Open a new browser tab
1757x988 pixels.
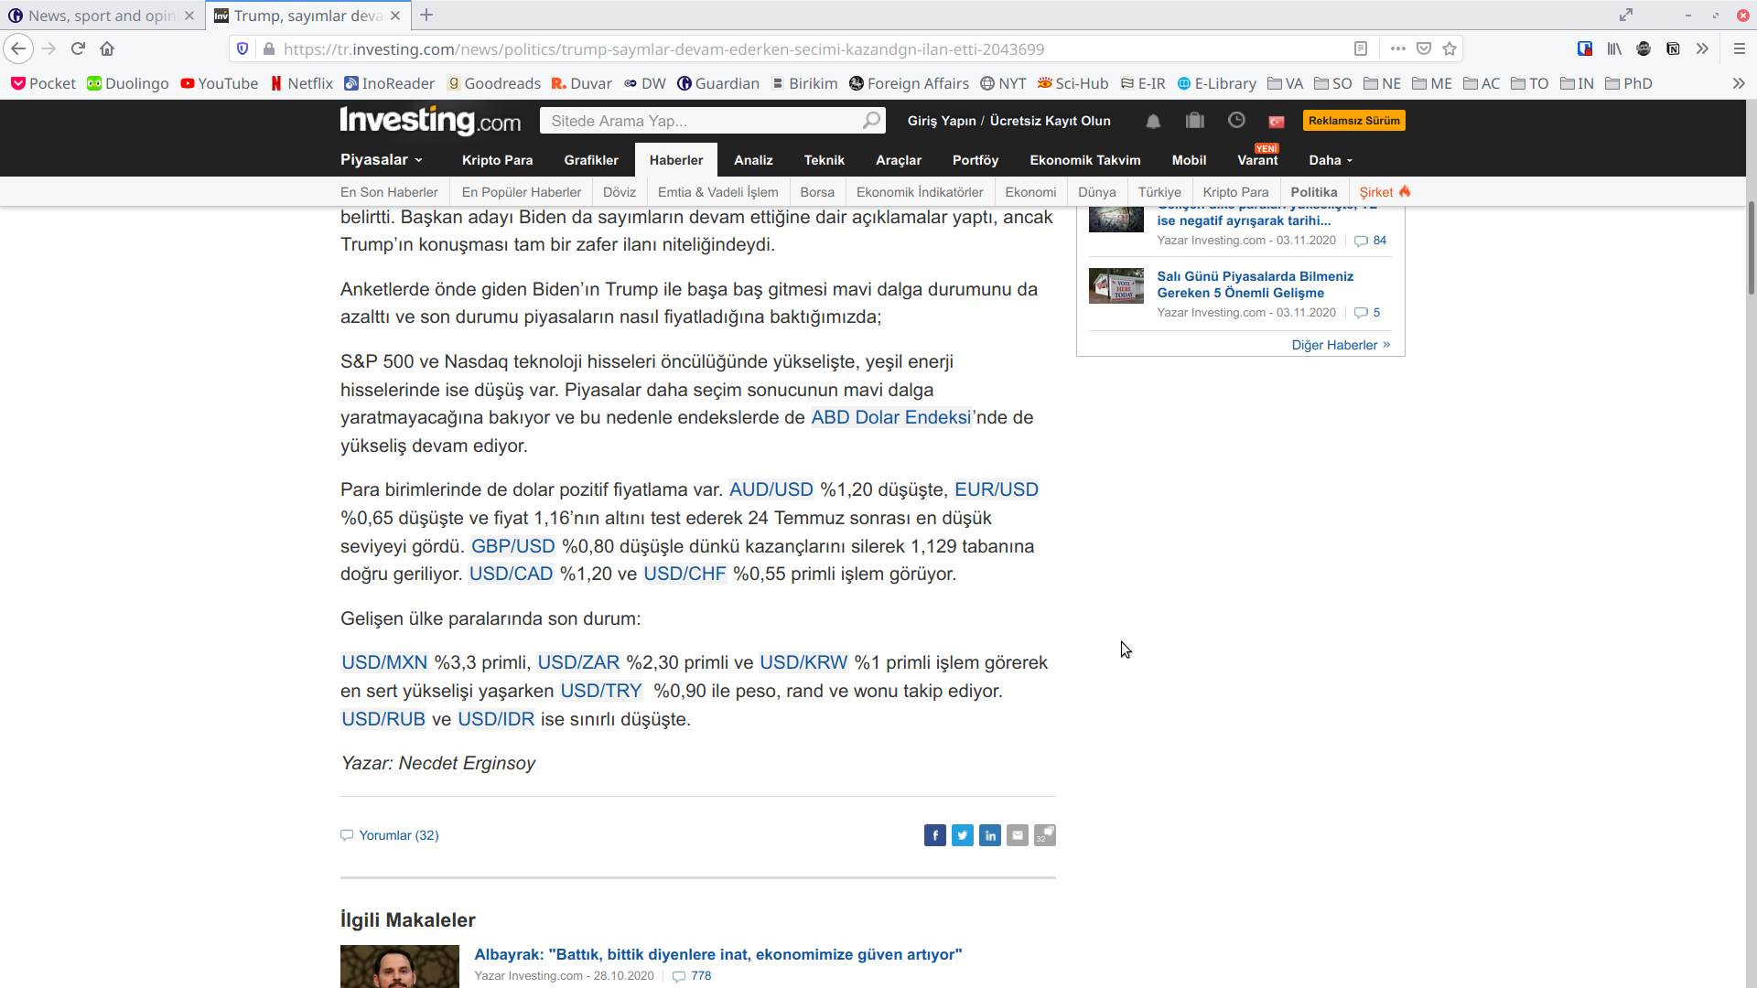(x=426, y=16)
